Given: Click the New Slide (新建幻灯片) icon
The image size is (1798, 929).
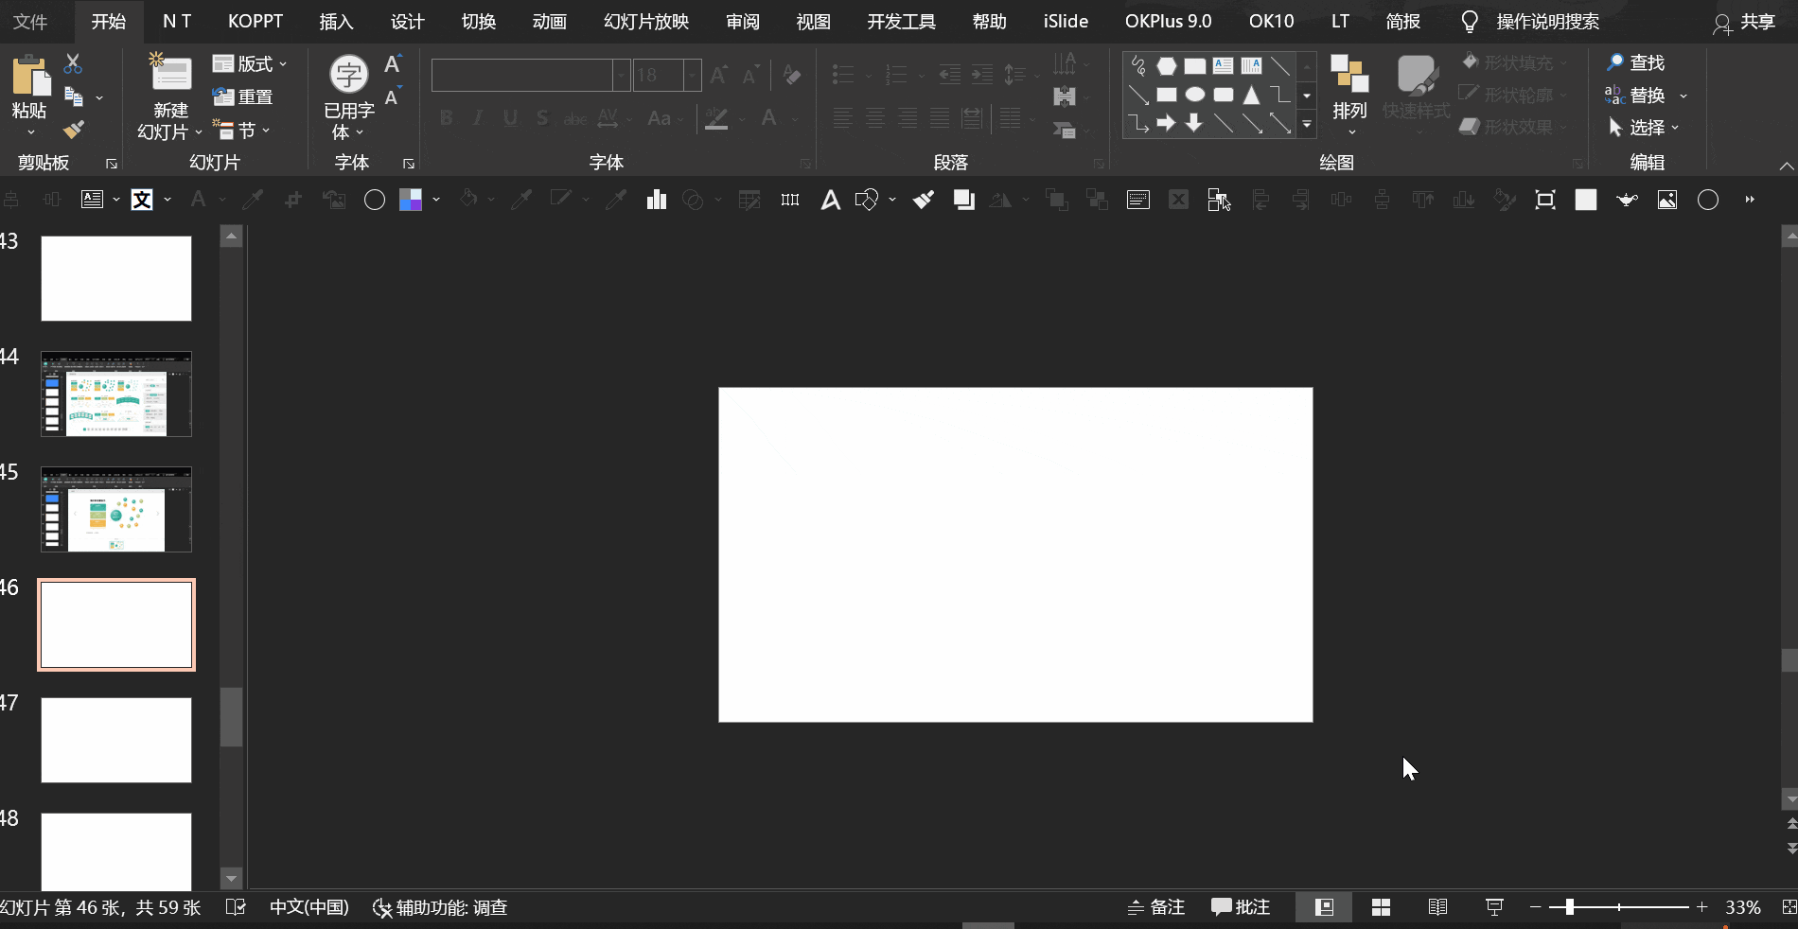Looking at the screenshot, I should [171, 74].
